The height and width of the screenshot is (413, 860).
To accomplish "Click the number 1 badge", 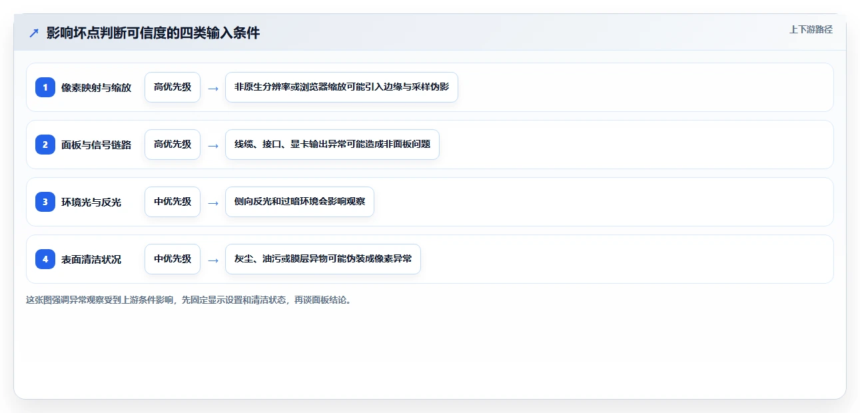I will click(45, 87).
